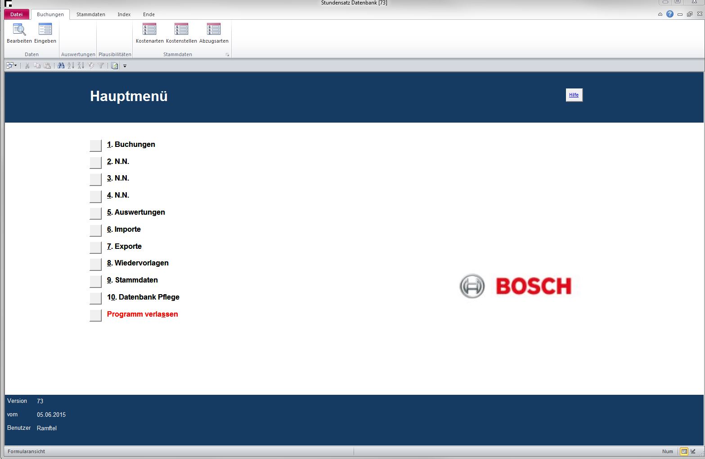Collapse the ribbon with the caret arrow
This screenshot has width=705, height=459.
coord(660,14)
